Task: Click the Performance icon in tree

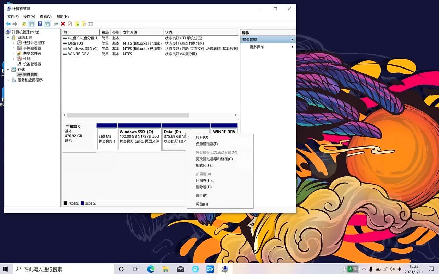Action: point(20,59)
